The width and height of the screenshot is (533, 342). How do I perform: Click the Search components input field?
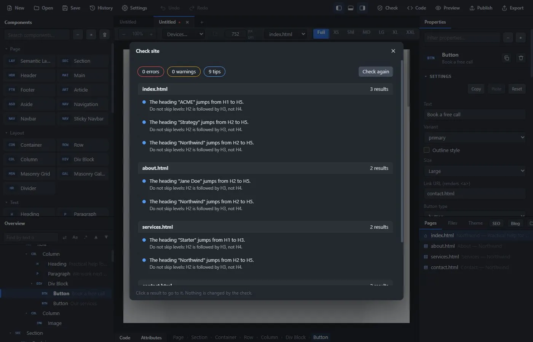[x=37, y=35]
